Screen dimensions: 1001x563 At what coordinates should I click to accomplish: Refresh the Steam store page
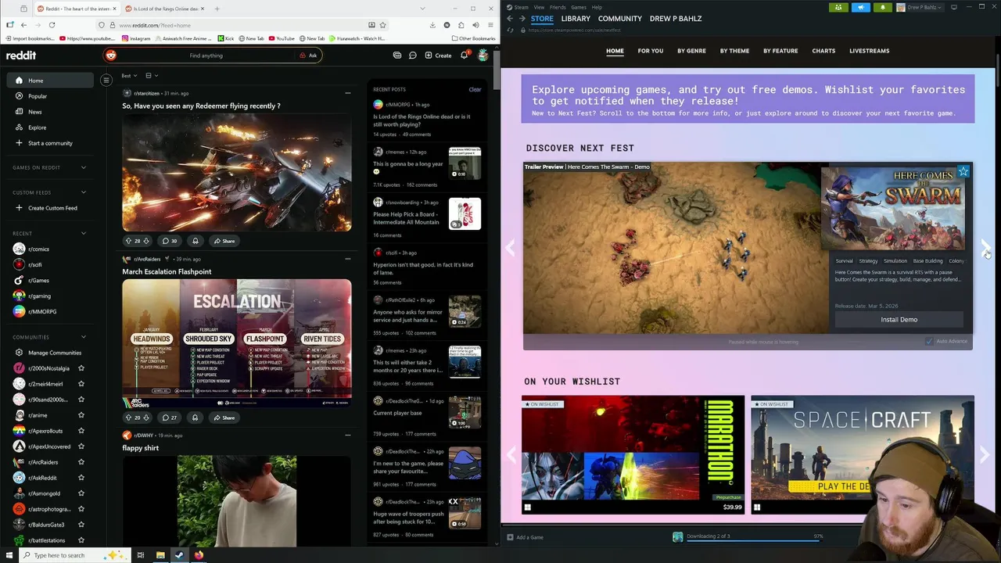pyautogui.click(x=510, y=30)
